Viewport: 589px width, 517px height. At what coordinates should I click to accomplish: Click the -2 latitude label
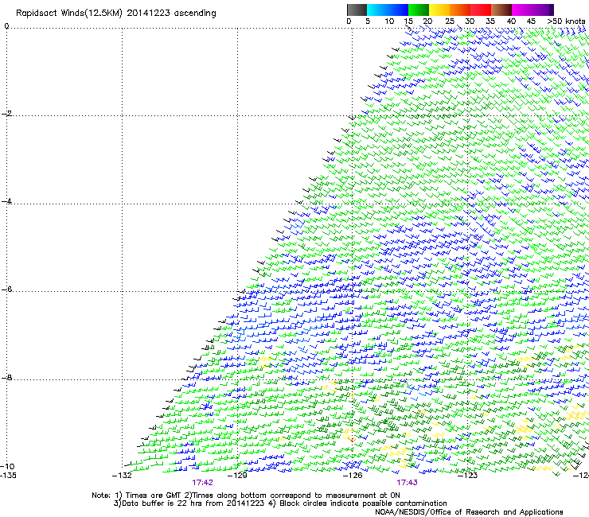click(x=6, y=114)
